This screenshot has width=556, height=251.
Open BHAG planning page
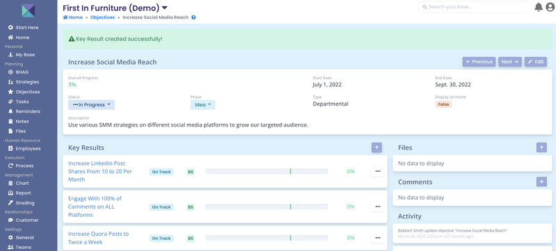[x=18, y=72]
